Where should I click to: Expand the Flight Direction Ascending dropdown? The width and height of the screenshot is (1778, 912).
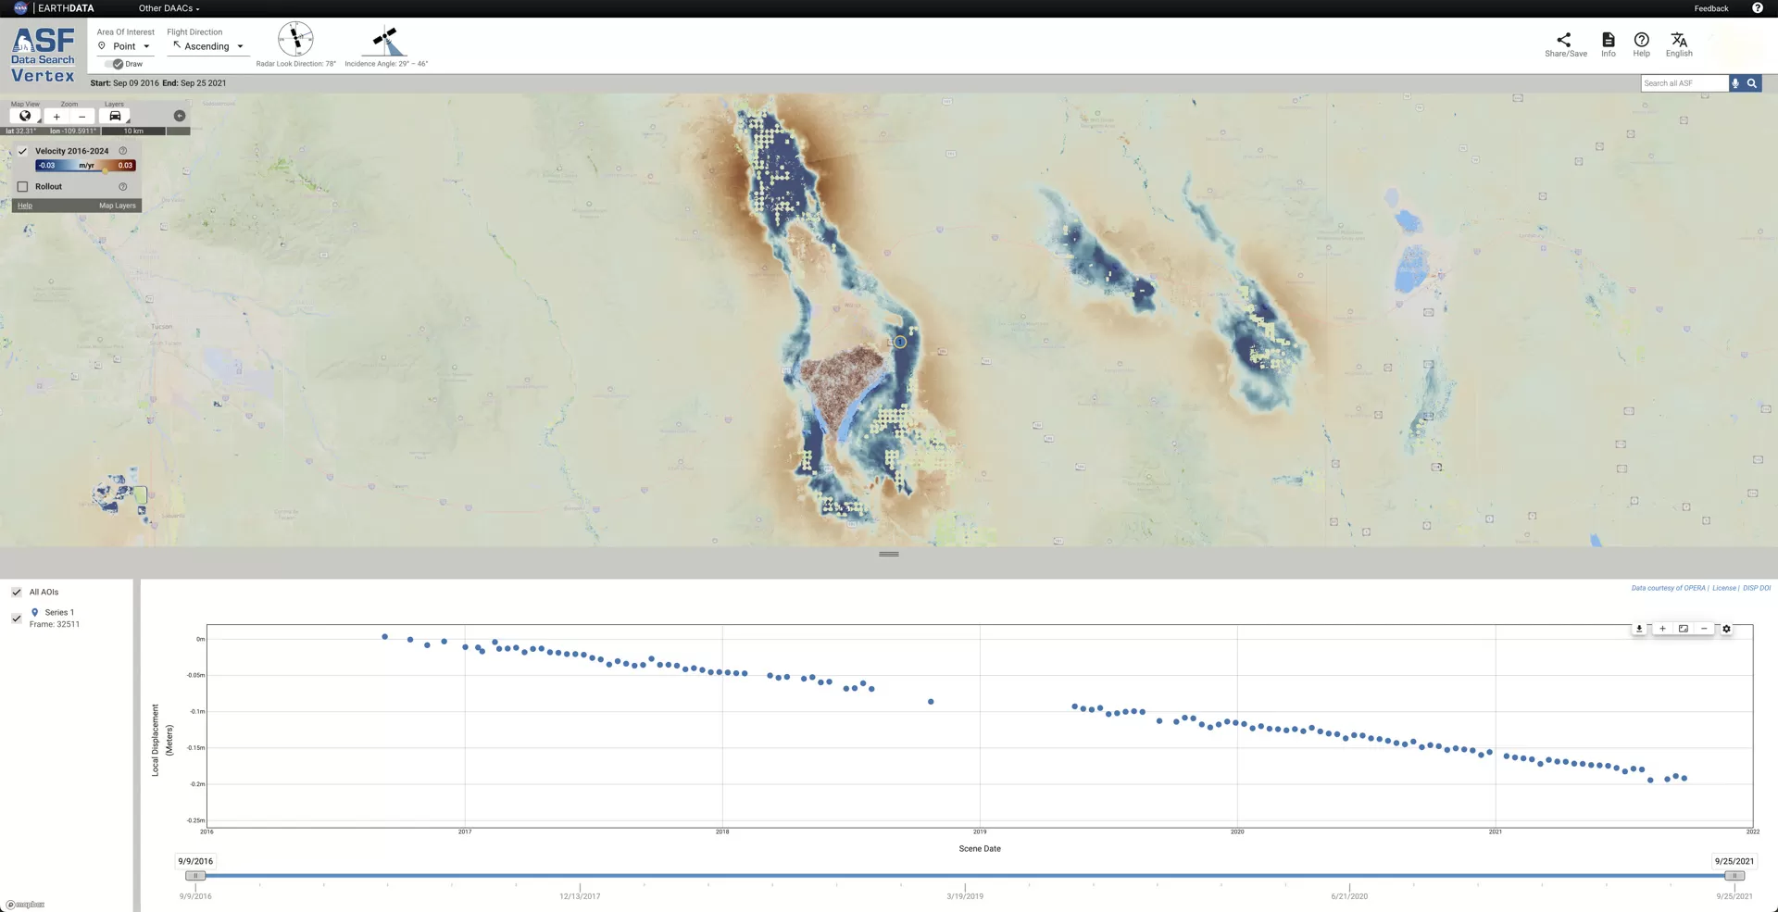207,46
